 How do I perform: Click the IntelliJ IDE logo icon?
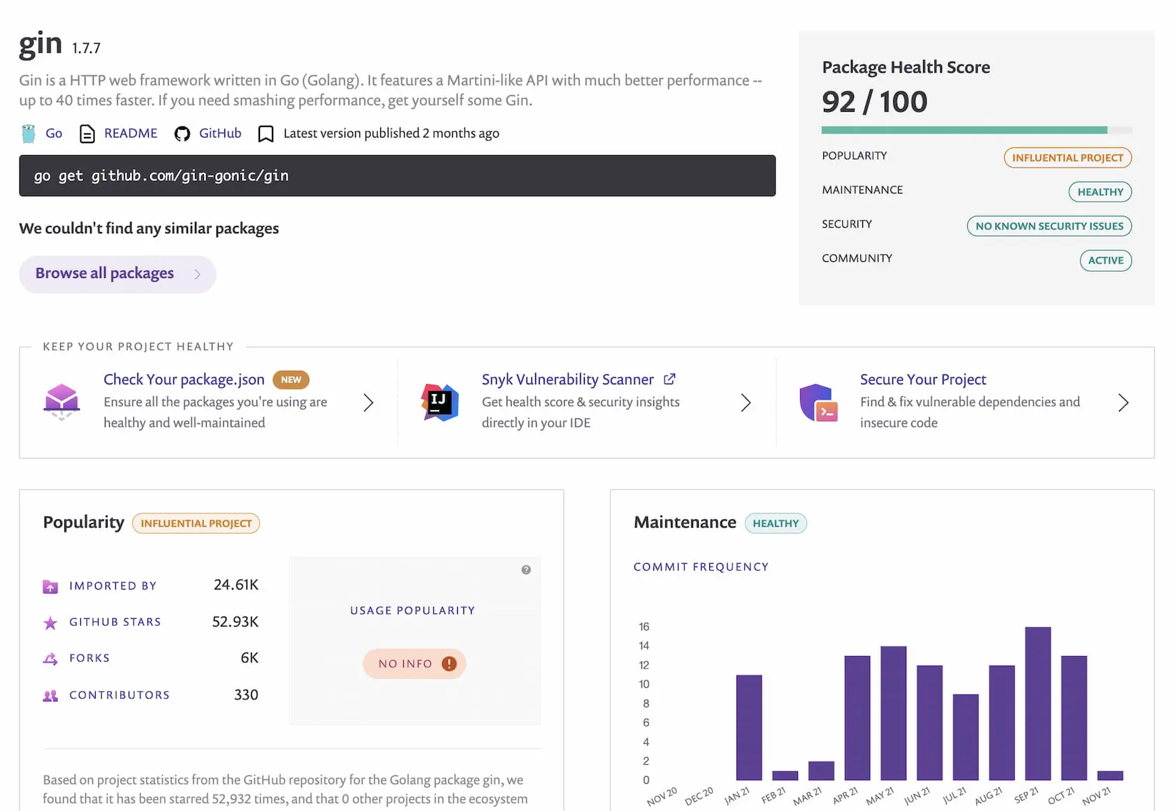(440, 402)
